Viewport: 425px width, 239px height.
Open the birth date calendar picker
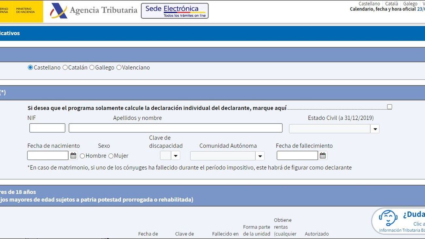tap(73, 156)
